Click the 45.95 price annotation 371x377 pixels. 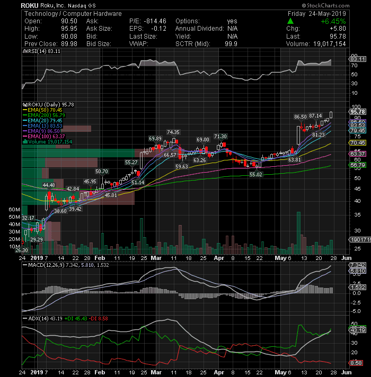click(x=90, y=182)
